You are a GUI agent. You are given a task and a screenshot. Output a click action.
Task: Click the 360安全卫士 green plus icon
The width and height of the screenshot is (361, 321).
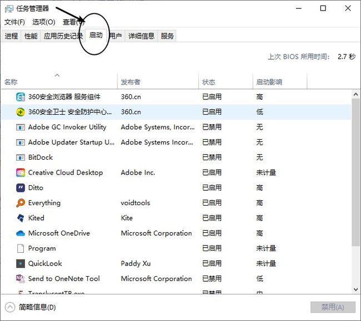pos(21,112)
